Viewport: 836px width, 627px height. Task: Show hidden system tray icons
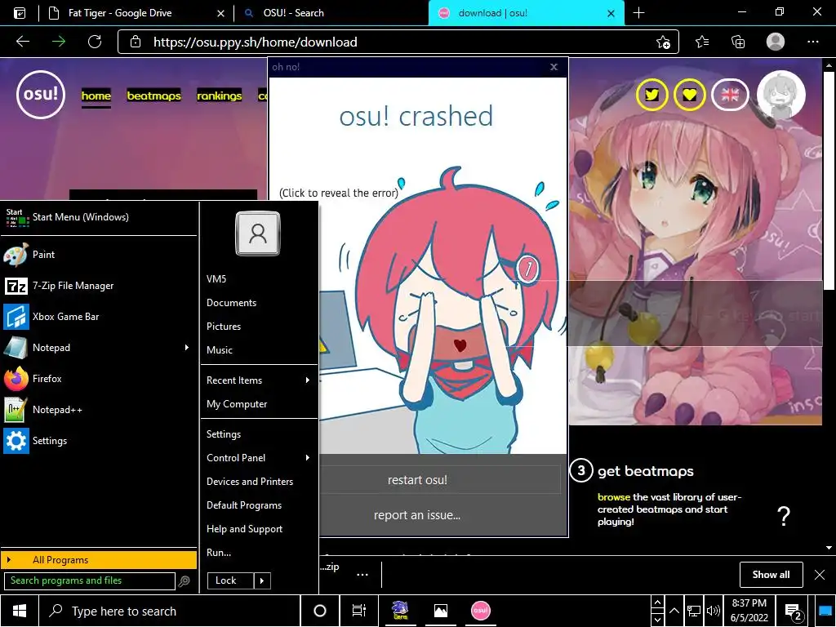[x=674, y=611]
